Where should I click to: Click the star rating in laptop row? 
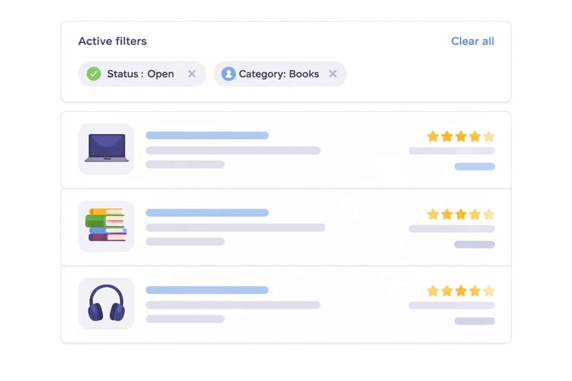[x=461, y=136]
